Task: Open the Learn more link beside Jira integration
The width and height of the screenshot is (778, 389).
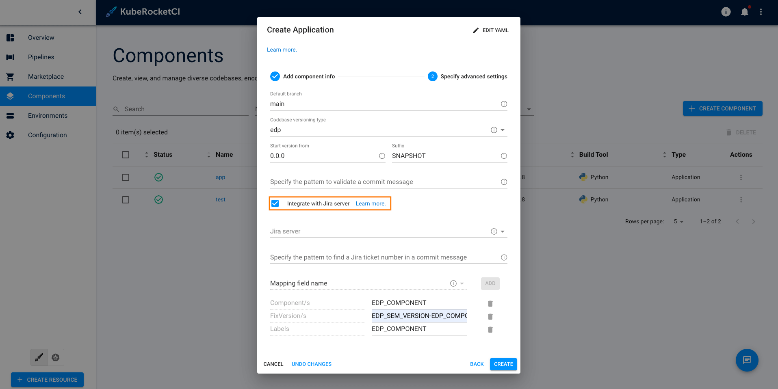Action: coord(371,203)
